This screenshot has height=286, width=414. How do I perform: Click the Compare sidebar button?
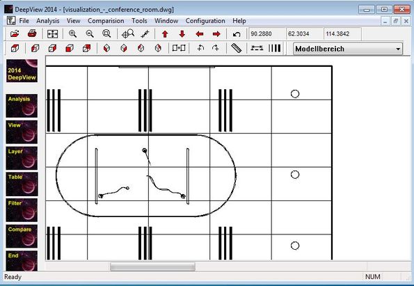pos(22,237)
